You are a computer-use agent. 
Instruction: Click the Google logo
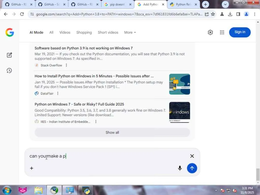[10, 32]
